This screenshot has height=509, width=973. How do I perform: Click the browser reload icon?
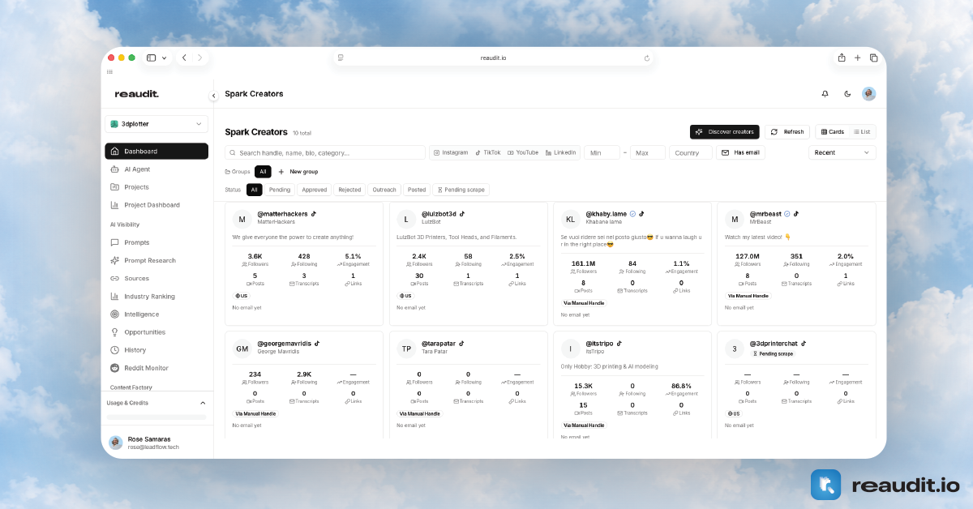(646, 58)
